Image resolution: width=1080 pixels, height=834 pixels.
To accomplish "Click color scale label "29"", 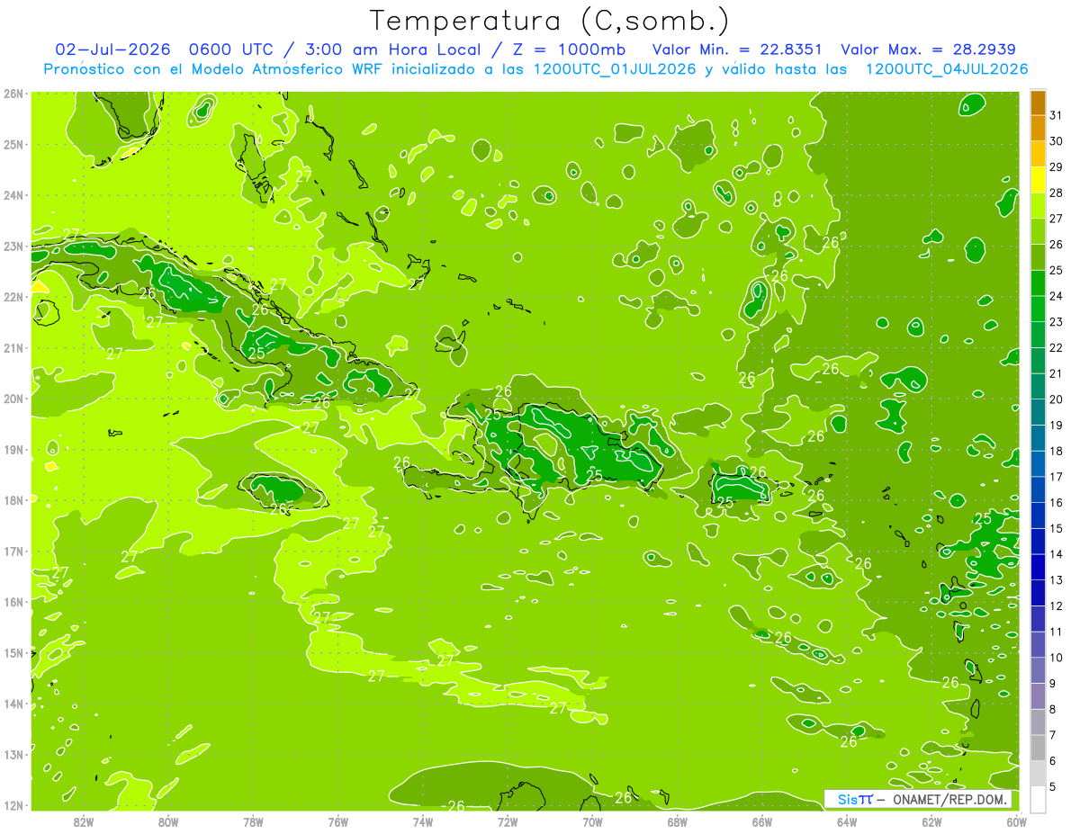I will 1057,167.
